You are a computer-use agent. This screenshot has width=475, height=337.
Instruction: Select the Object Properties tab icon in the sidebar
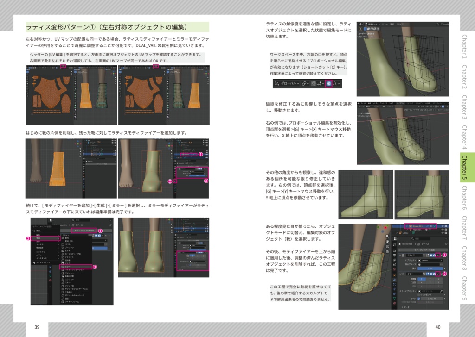pyautogui.click(x=395, y=275)
